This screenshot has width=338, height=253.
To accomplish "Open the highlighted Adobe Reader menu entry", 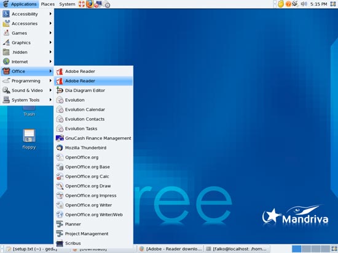I will (93, 81).
